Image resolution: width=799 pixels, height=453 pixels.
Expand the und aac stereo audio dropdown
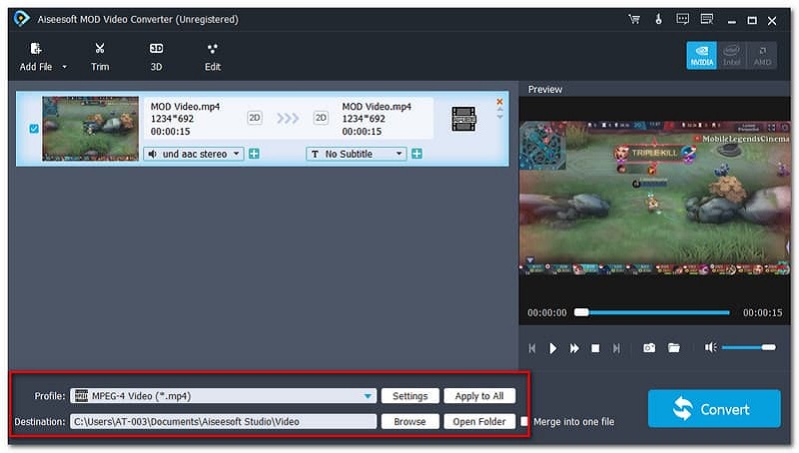pos(194,154)
